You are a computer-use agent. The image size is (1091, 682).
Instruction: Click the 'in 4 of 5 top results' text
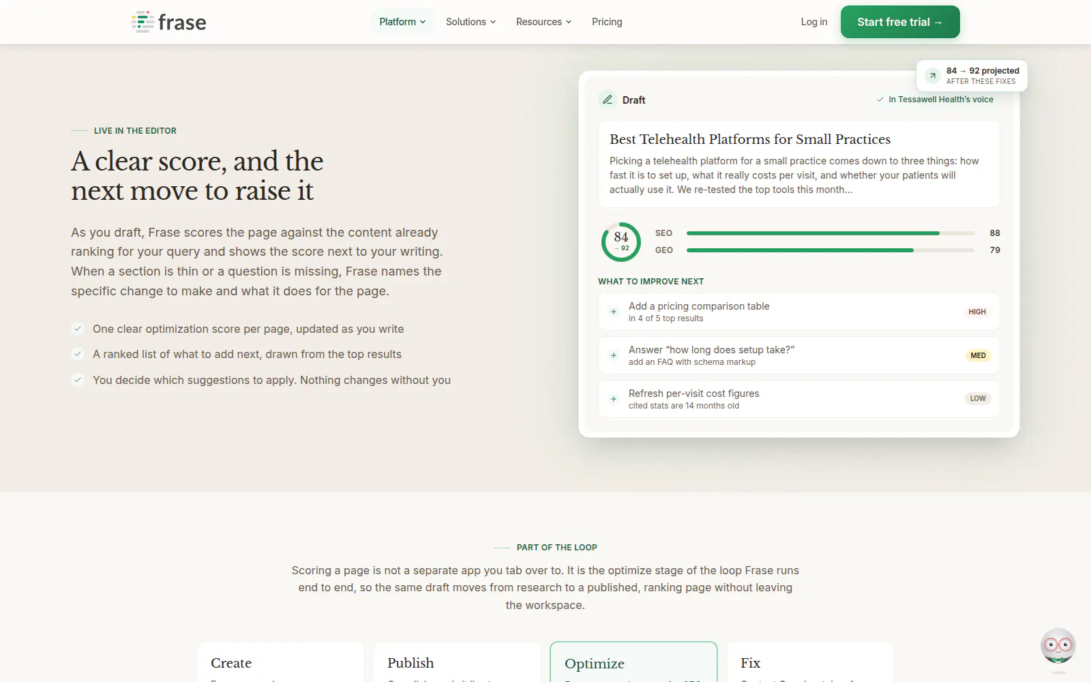[666, 318]
